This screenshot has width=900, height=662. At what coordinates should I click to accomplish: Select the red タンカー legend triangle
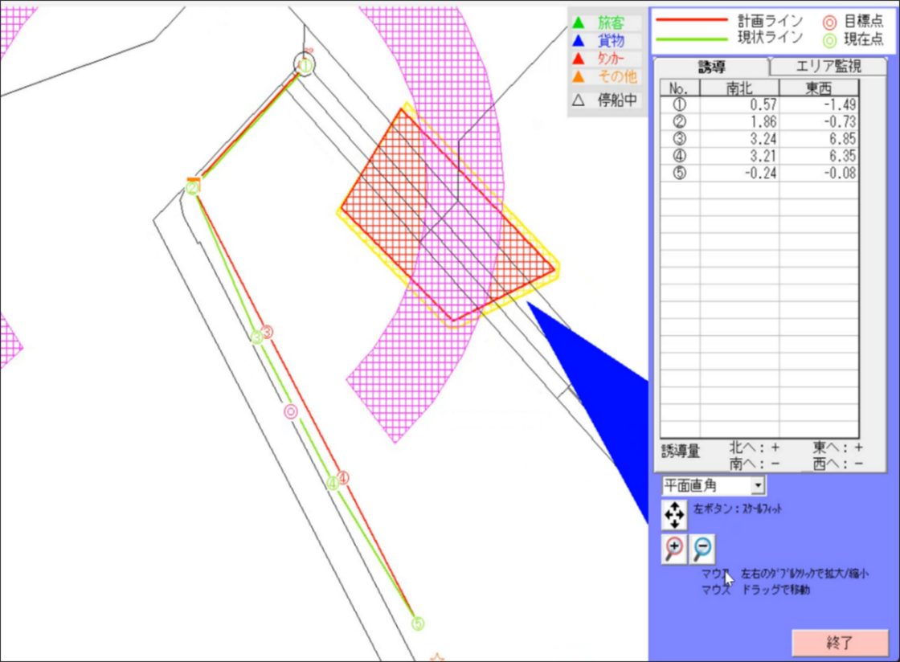tap(578, 59)
